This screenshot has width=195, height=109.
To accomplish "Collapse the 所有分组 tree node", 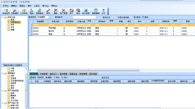I will point(3,17).
